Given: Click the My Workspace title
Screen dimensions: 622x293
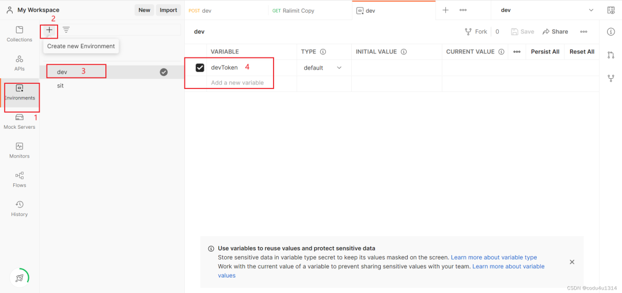Looking at the screenshot, I should coord(39,10).
